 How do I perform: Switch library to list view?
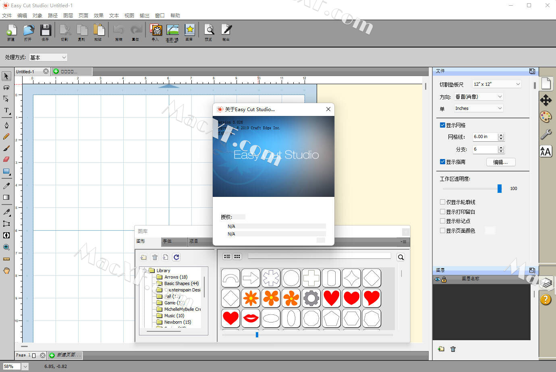point(227,256)
